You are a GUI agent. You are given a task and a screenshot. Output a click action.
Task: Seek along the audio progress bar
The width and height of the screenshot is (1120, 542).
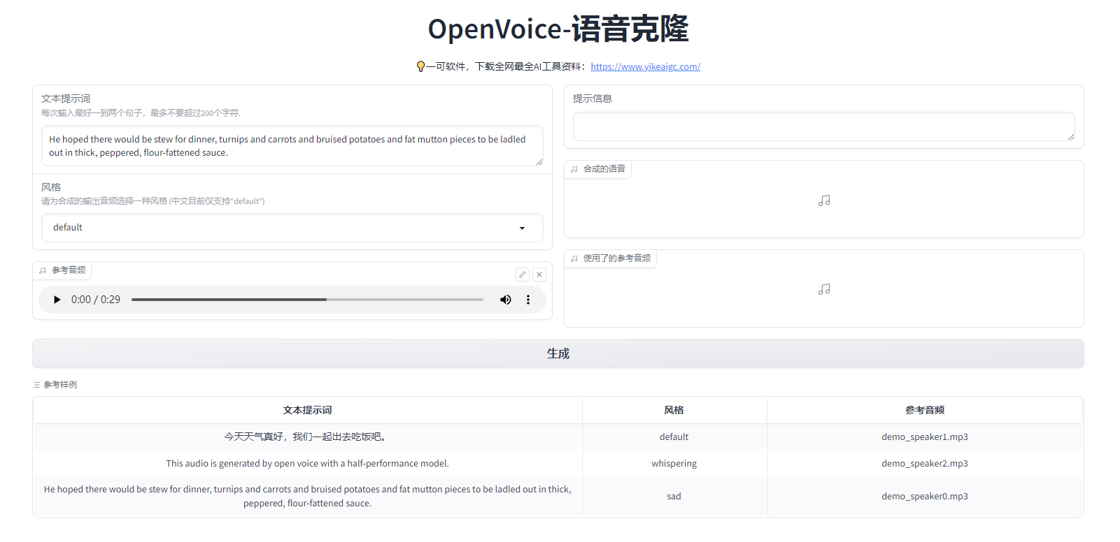tap(307, 300)
